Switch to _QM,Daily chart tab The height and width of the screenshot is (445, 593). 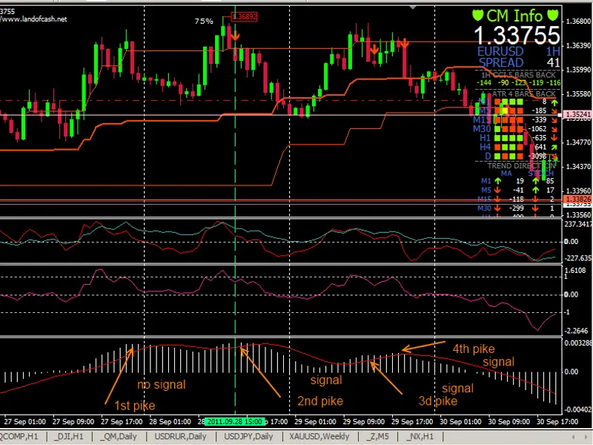coord(118,436)
